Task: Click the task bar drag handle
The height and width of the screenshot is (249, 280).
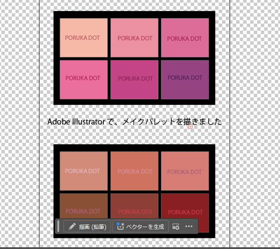Action: tap(58, 227)
